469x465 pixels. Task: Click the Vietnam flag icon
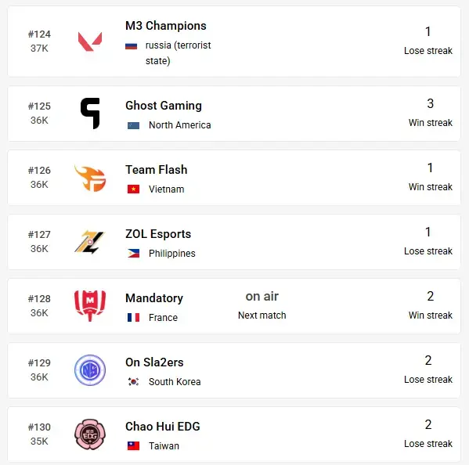pyautogui.click(x=133, y=189)
